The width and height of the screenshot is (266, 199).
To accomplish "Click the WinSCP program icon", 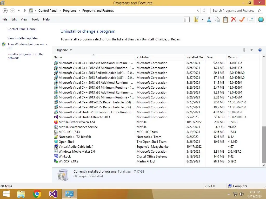I will 56,161.
